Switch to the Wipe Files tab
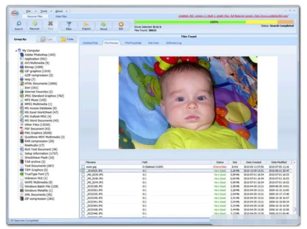307x229 pixels. pyautogui.click(x=60, y=16)
